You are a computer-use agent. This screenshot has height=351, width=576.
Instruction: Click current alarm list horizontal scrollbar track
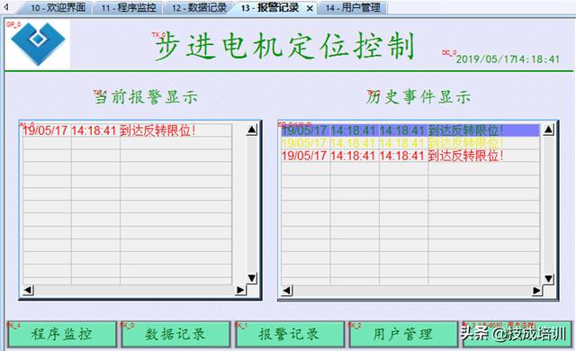point(134,290)
